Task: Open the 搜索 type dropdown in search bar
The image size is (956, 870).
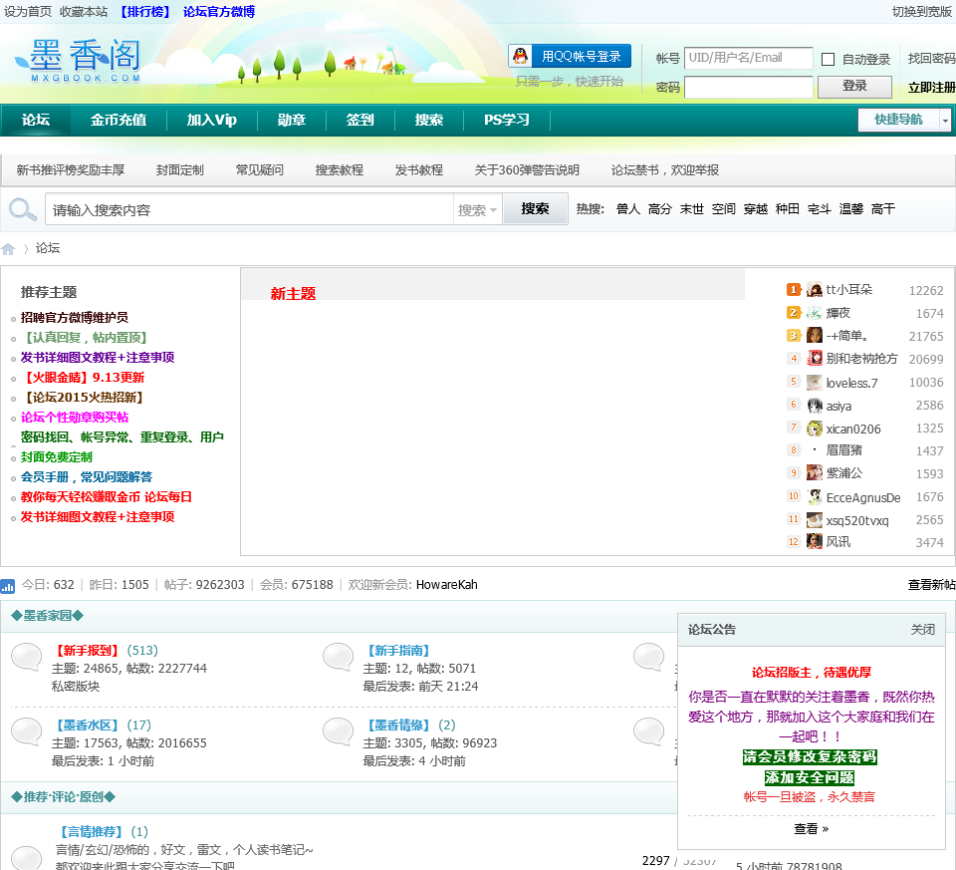Action: click(x=477, y=210)
